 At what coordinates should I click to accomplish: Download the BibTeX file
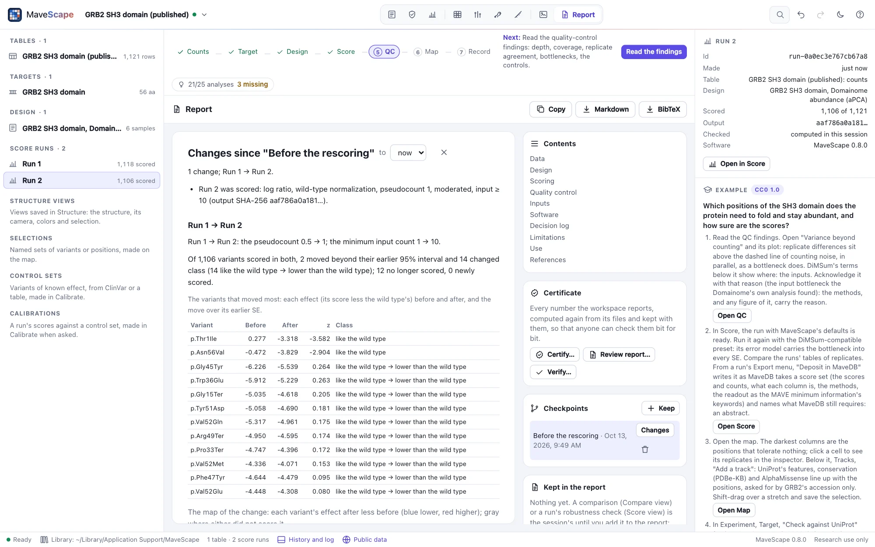(663, 109)
